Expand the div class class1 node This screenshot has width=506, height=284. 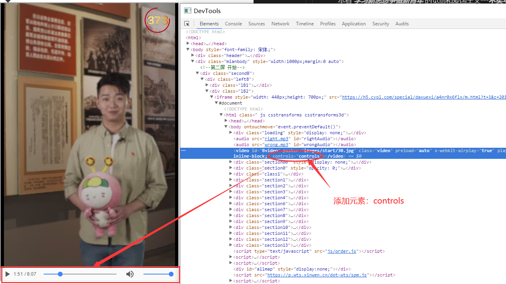pos(231,174)
